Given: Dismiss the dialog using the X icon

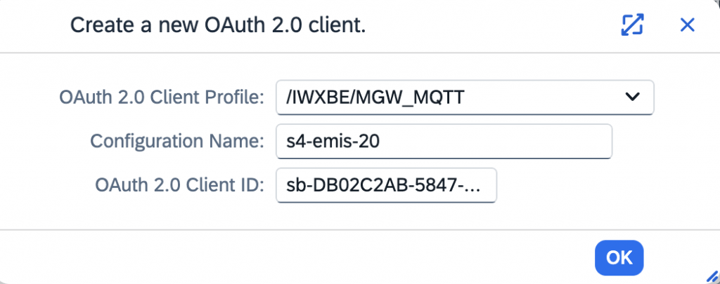Looking at the screenshot, I should (x=687, y=25).
